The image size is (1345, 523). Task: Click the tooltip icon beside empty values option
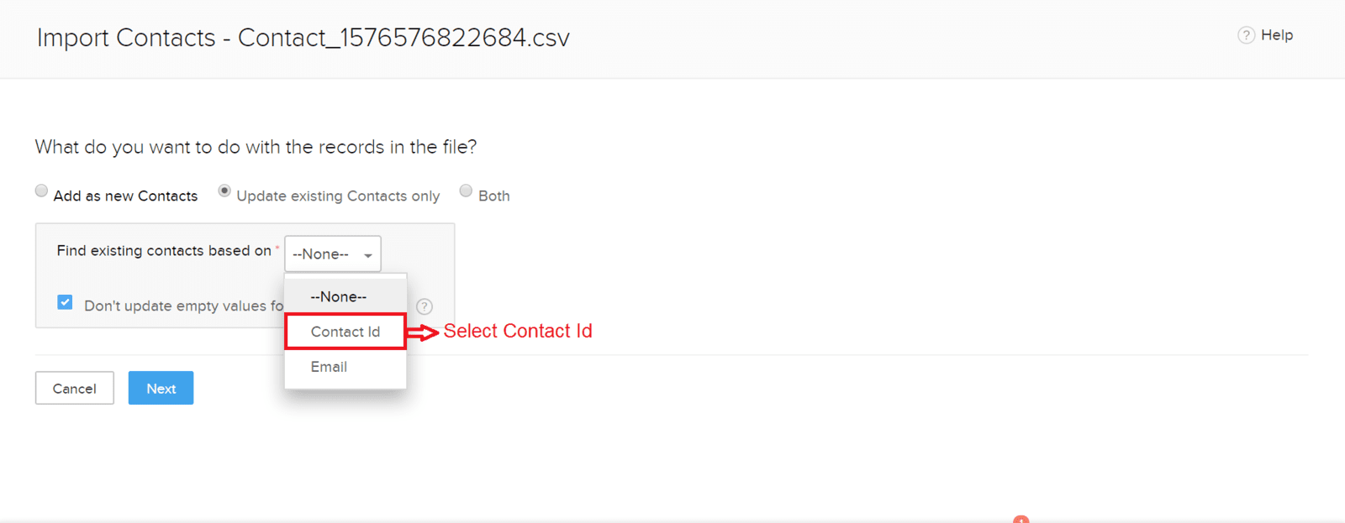[425, 306]
